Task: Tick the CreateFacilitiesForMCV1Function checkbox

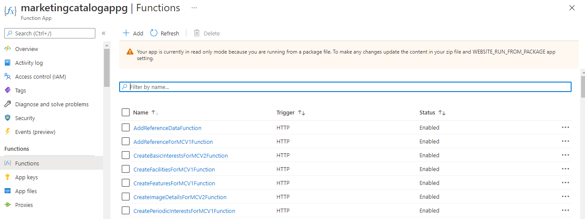Action: point(126,169)
